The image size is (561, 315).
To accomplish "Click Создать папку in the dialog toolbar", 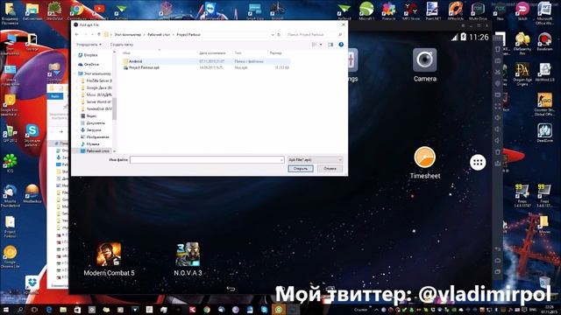I will click(x=122, y=45).
